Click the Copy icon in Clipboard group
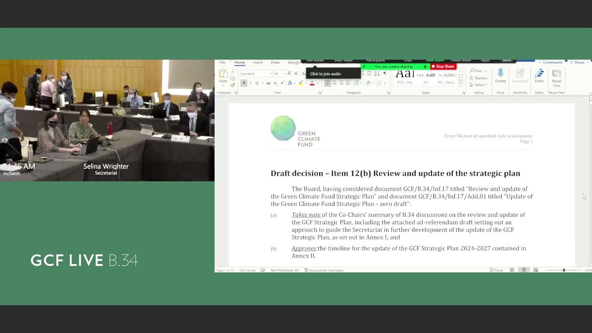This screenshot has height=333, width=592. pyautogui.click(x=232, y=78)
